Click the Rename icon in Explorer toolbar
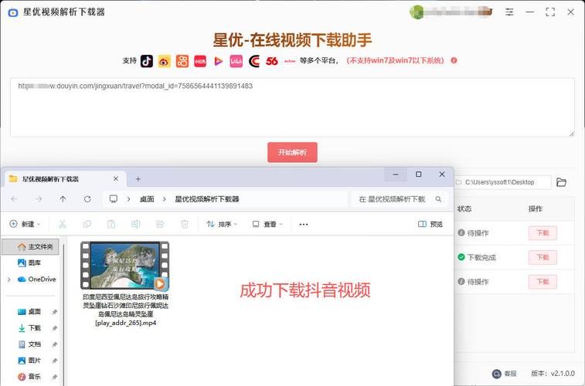Image resolution: width=585 pixels, height=386 pixels. coord(136,224)
